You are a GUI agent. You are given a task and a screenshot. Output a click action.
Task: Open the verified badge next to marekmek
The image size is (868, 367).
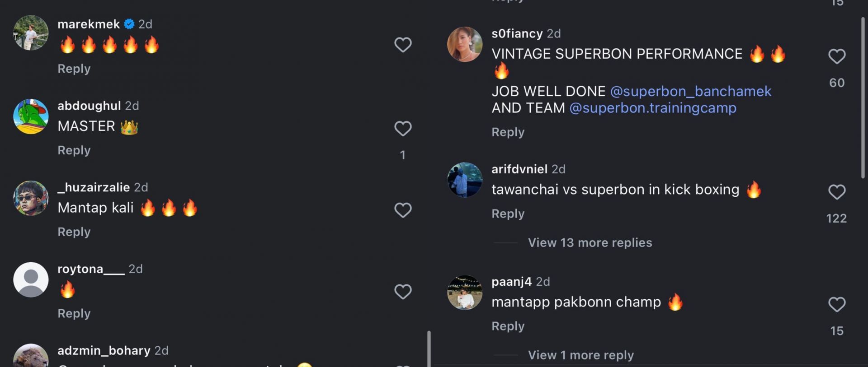pyautogui.click(x=129, y=24)
